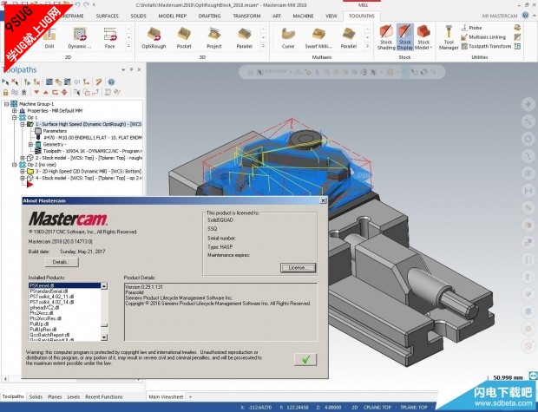Expand the Multiaxis toolpath gallery

pyautogui.click(x=367, y=46)
